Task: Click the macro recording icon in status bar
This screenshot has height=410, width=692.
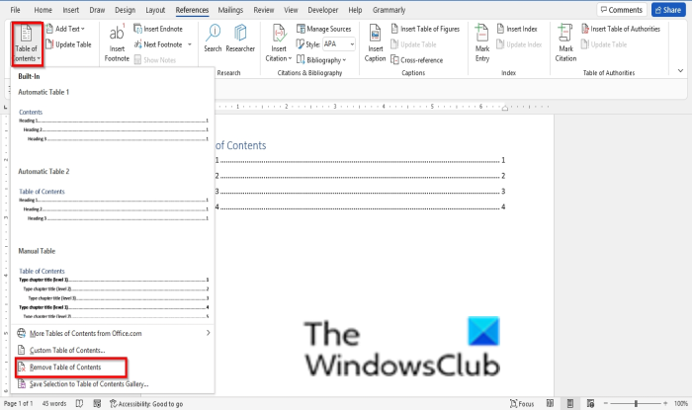Action: point(97,403)
